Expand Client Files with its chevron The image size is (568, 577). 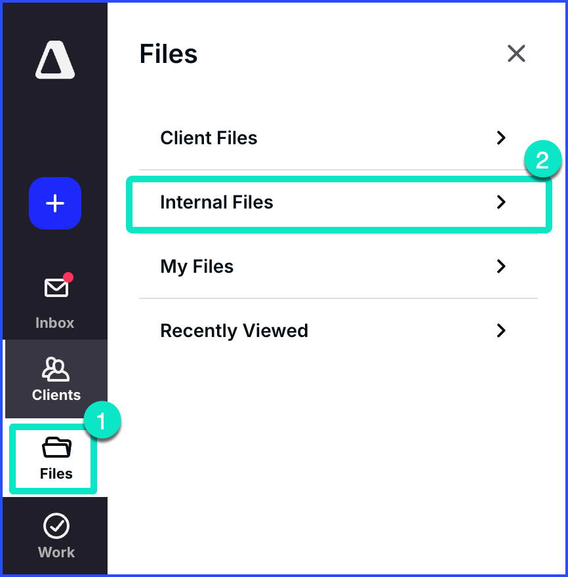pos(501,138)
